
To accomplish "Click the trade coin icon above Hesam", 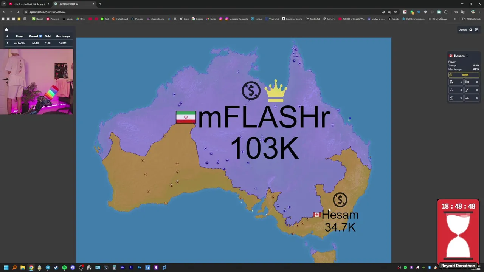I will click(340, 200).
